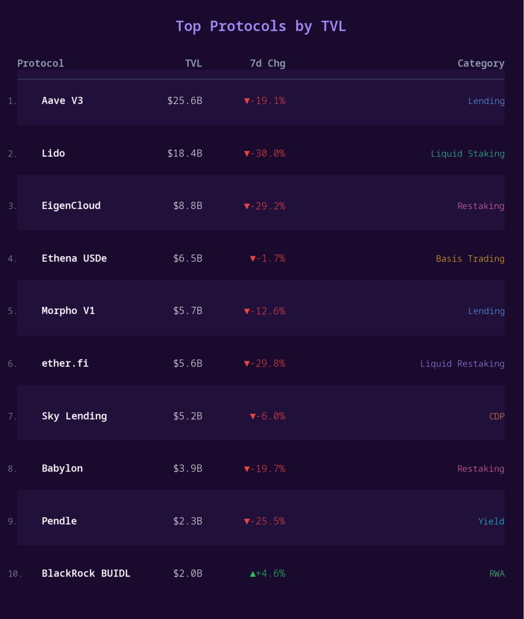Open the Aave V3 protocol name

(x=63, y=101)
